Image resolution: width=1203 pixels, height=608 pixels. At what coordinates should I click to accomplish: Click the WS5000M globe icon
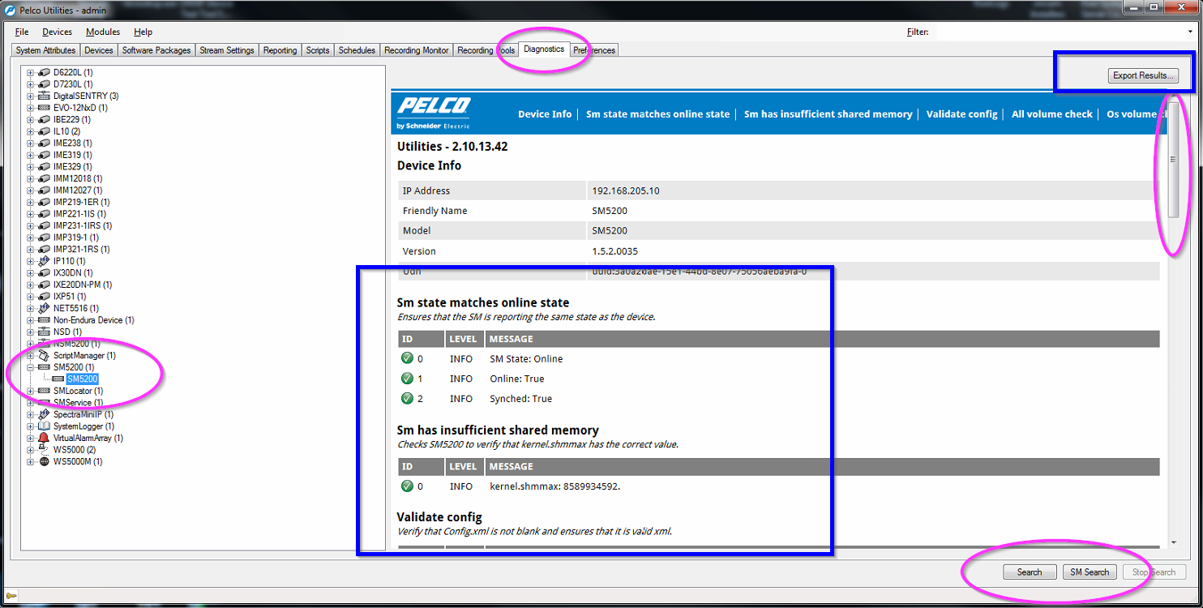pyautogui.click(x=44, y=462)
